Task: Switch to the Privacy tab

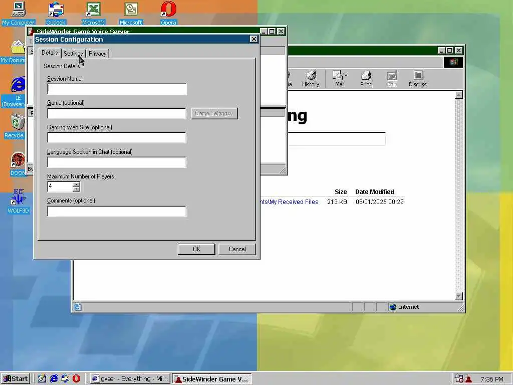Action: pyautogui.click(x=98, y=53)
